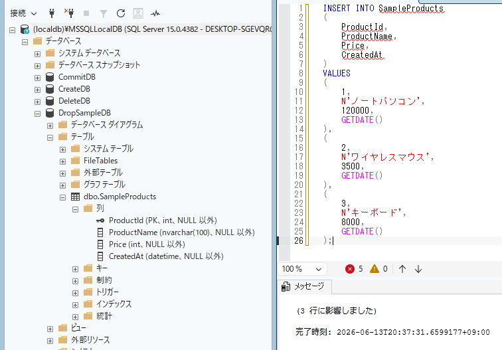Go to previous issue with up arrow
This screenshot has height=350, width=502.
(x=402, y=269)
